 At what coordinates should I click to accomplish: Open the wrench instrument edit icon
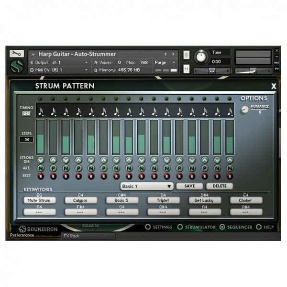[17, 54]
